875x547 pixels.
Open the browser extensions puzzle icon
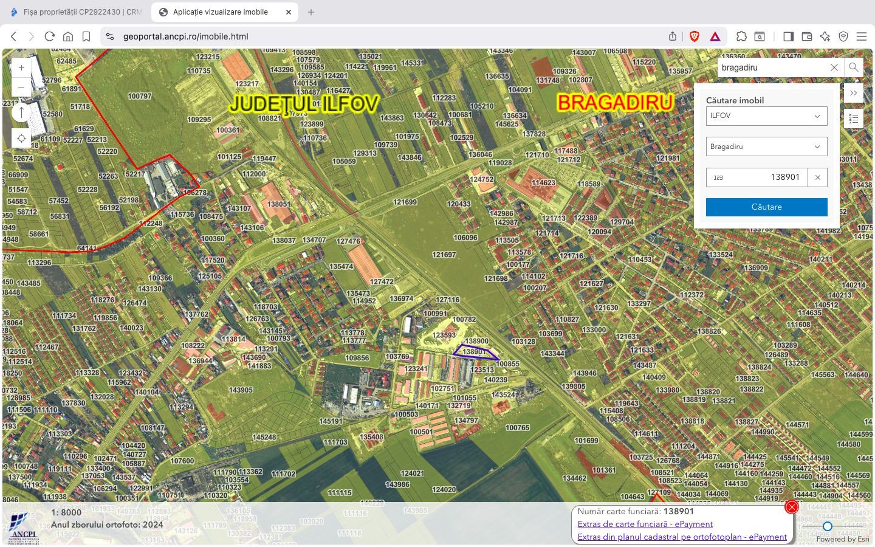click(x=741, y=36)
